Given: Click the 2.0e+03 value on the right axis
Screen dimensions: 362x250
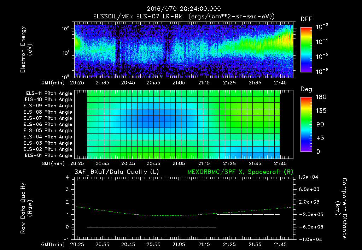Looking at the screenshot, I should [x=309, y=202].
